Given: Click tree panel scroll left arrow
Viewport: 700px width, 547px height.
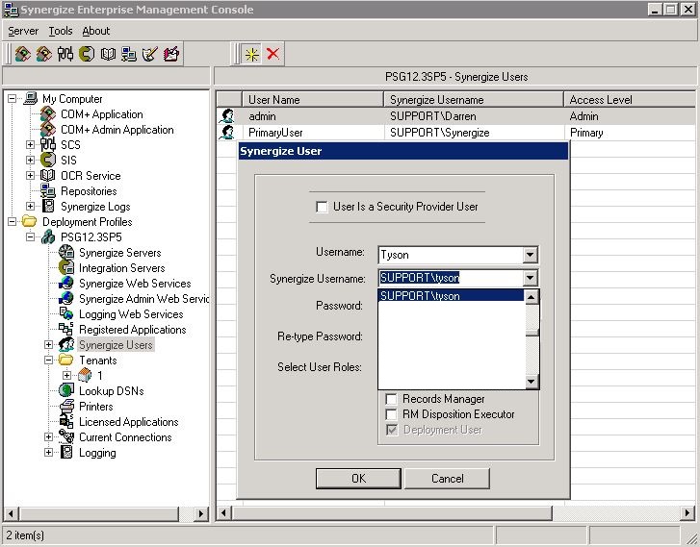Looking at the screenshot, I should [x=12, y=513].
